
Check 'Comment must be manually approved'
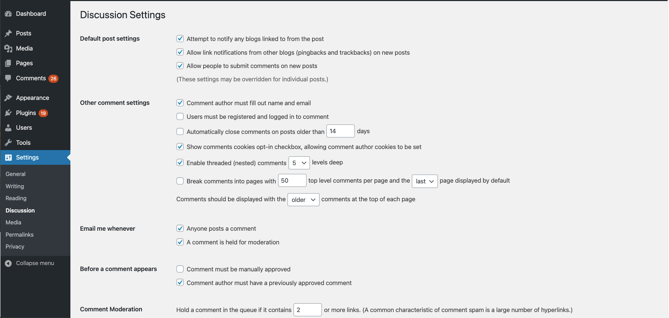(x=180, y=269)
